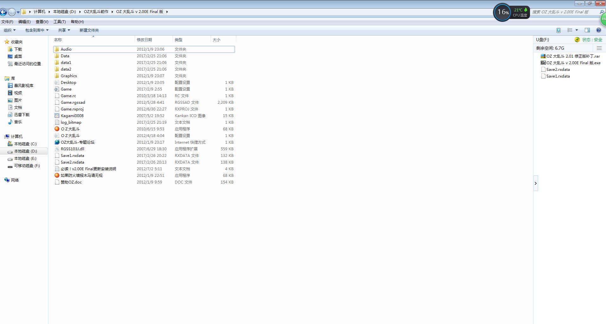The height and width of the screenshot is (324, 606).
Task: Open 下载 under favorites
Action: (18, 49)
